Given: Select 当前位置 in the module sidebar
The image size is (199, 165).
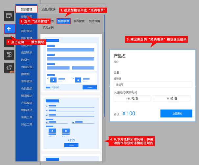Looking at the screenshot, I should pyautogui.click(x=27, y=67).
